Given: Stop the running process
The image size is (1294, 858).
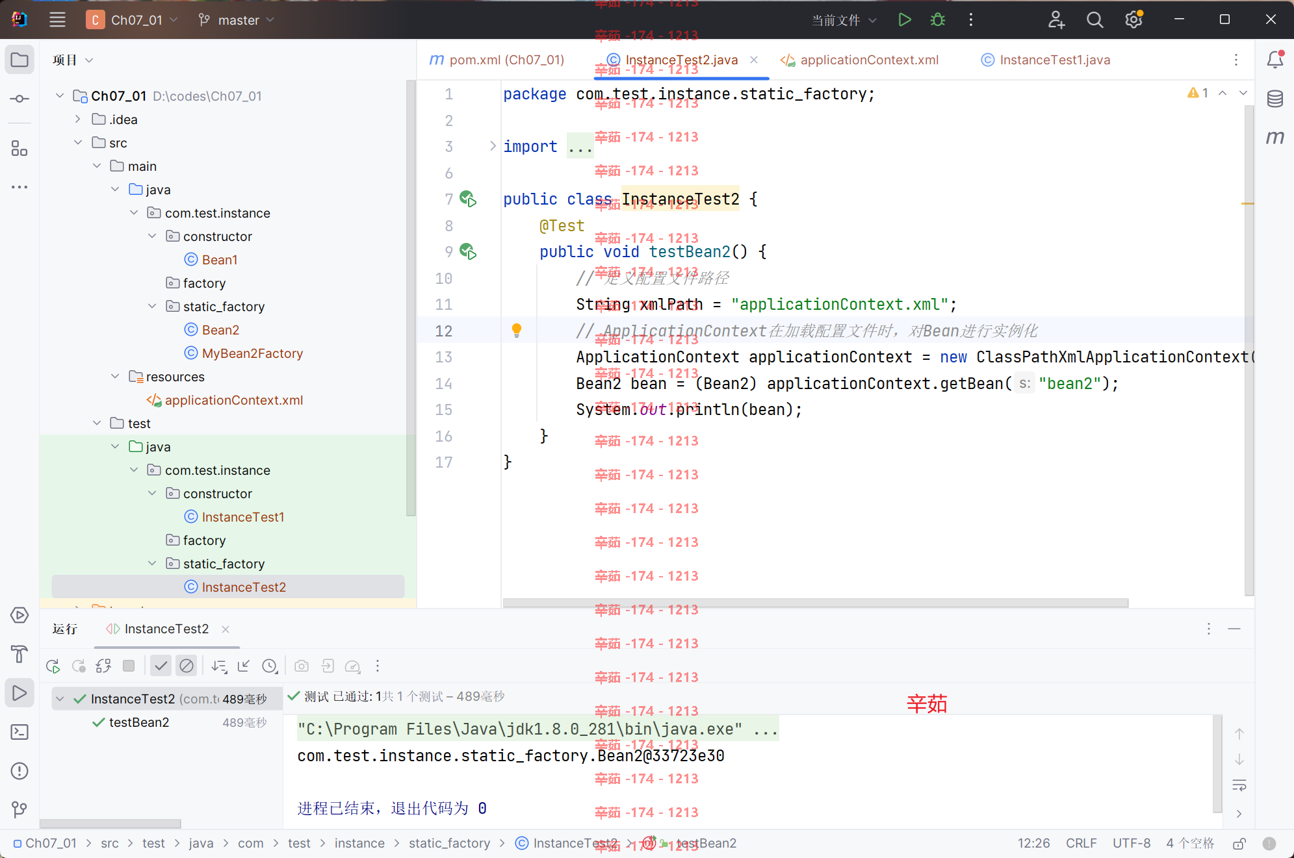Looking at the screenshot, I should click(x=129, y=666).
